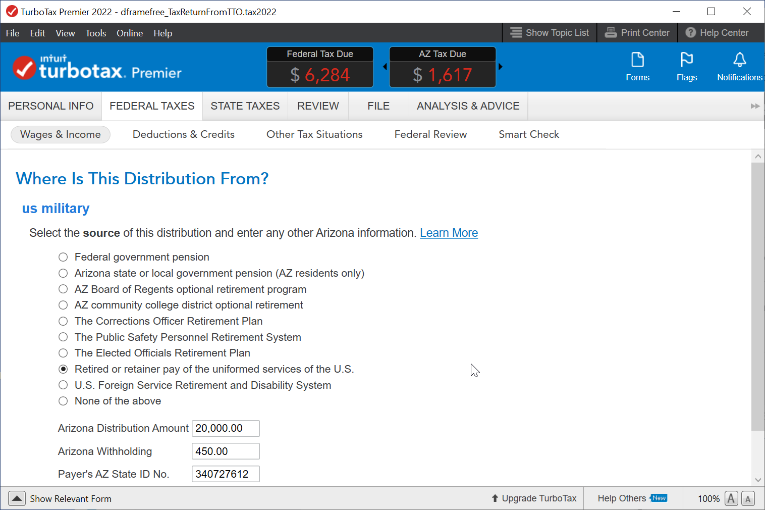Viewport: 765px width, 510px height.
Task: Go to Federal Review section
Action: point(430,134)
